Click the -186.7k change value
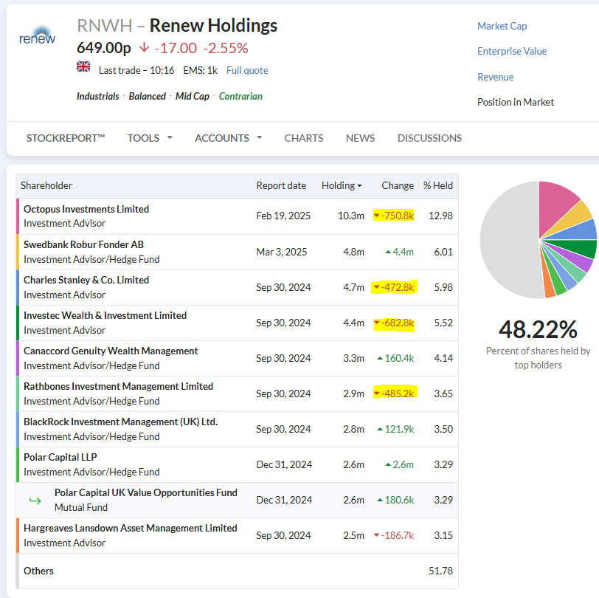Screen dimensions: 599x598 [394, 535]
